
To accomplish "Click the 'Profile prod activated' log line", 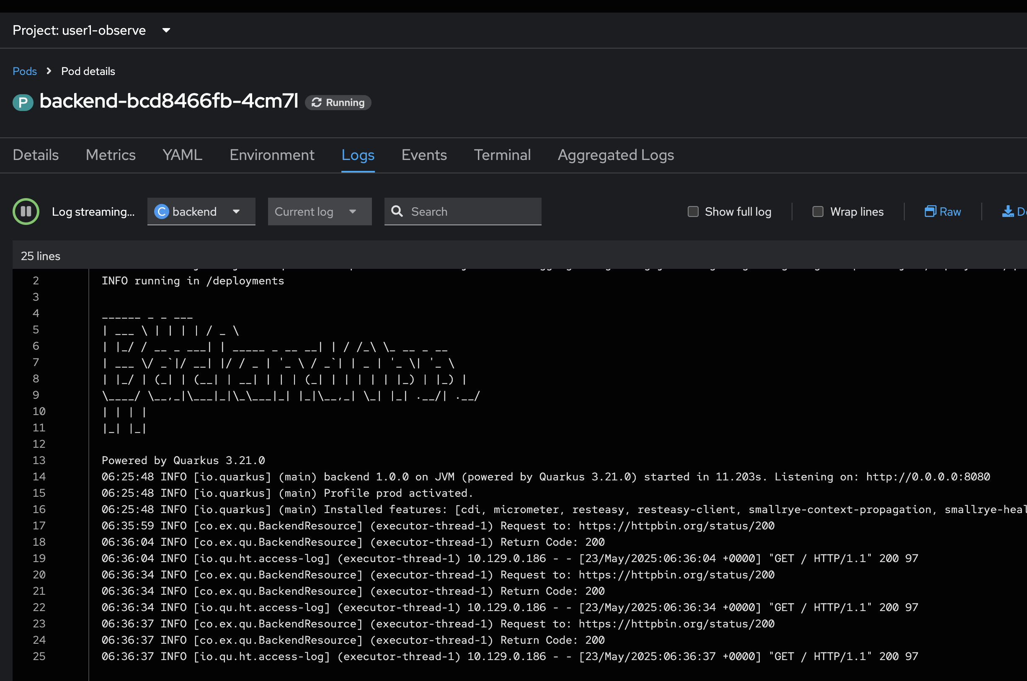I will 287,493.
